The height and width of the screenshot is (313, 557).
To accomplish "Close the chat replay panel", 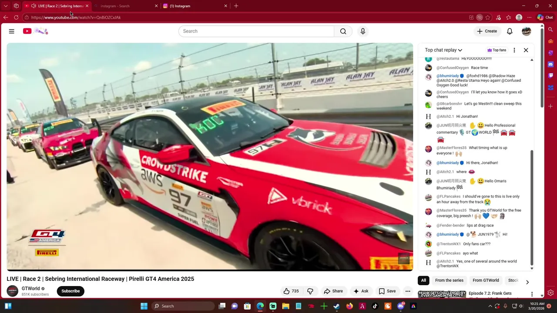I will tap(526, 50).
